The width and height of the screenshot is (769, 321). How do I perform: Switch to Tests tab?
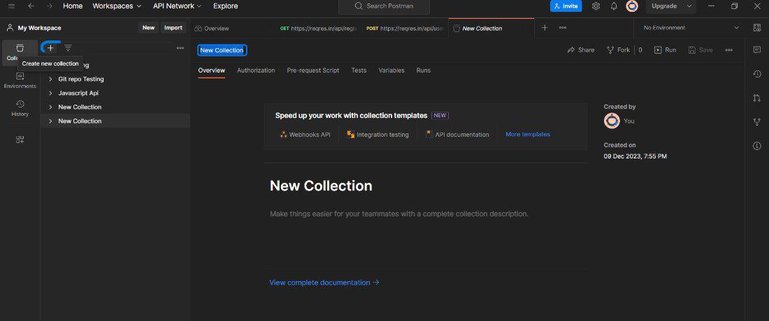(x=359, y=70)
